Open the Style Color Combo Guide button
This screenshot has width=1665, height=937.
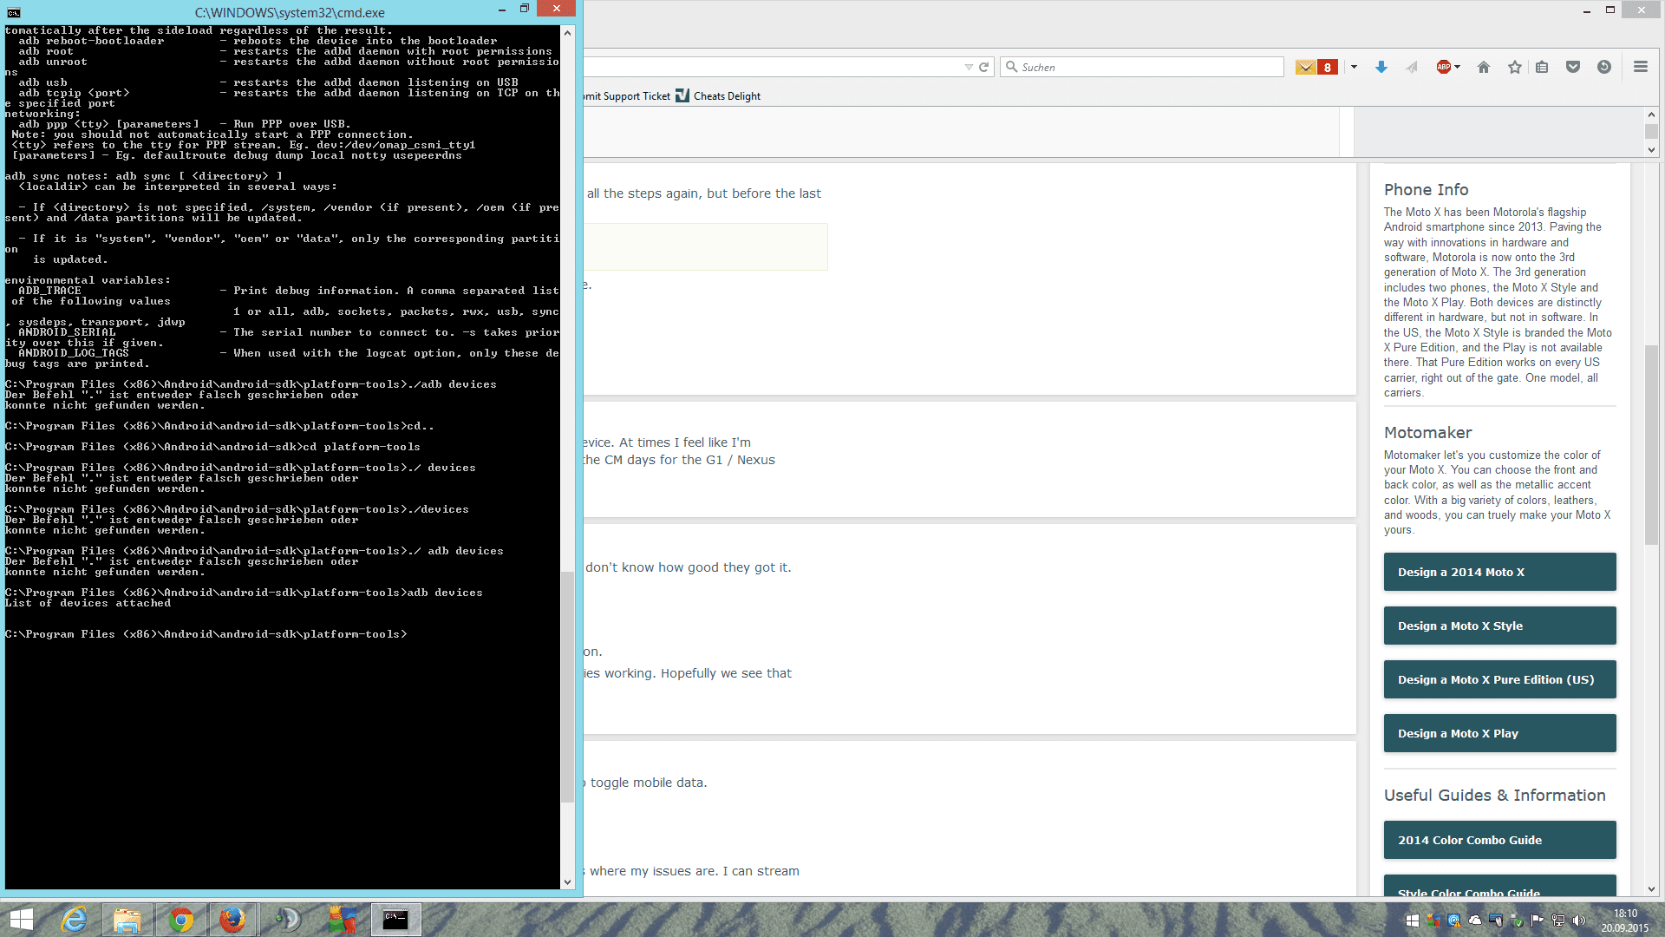1500,887
